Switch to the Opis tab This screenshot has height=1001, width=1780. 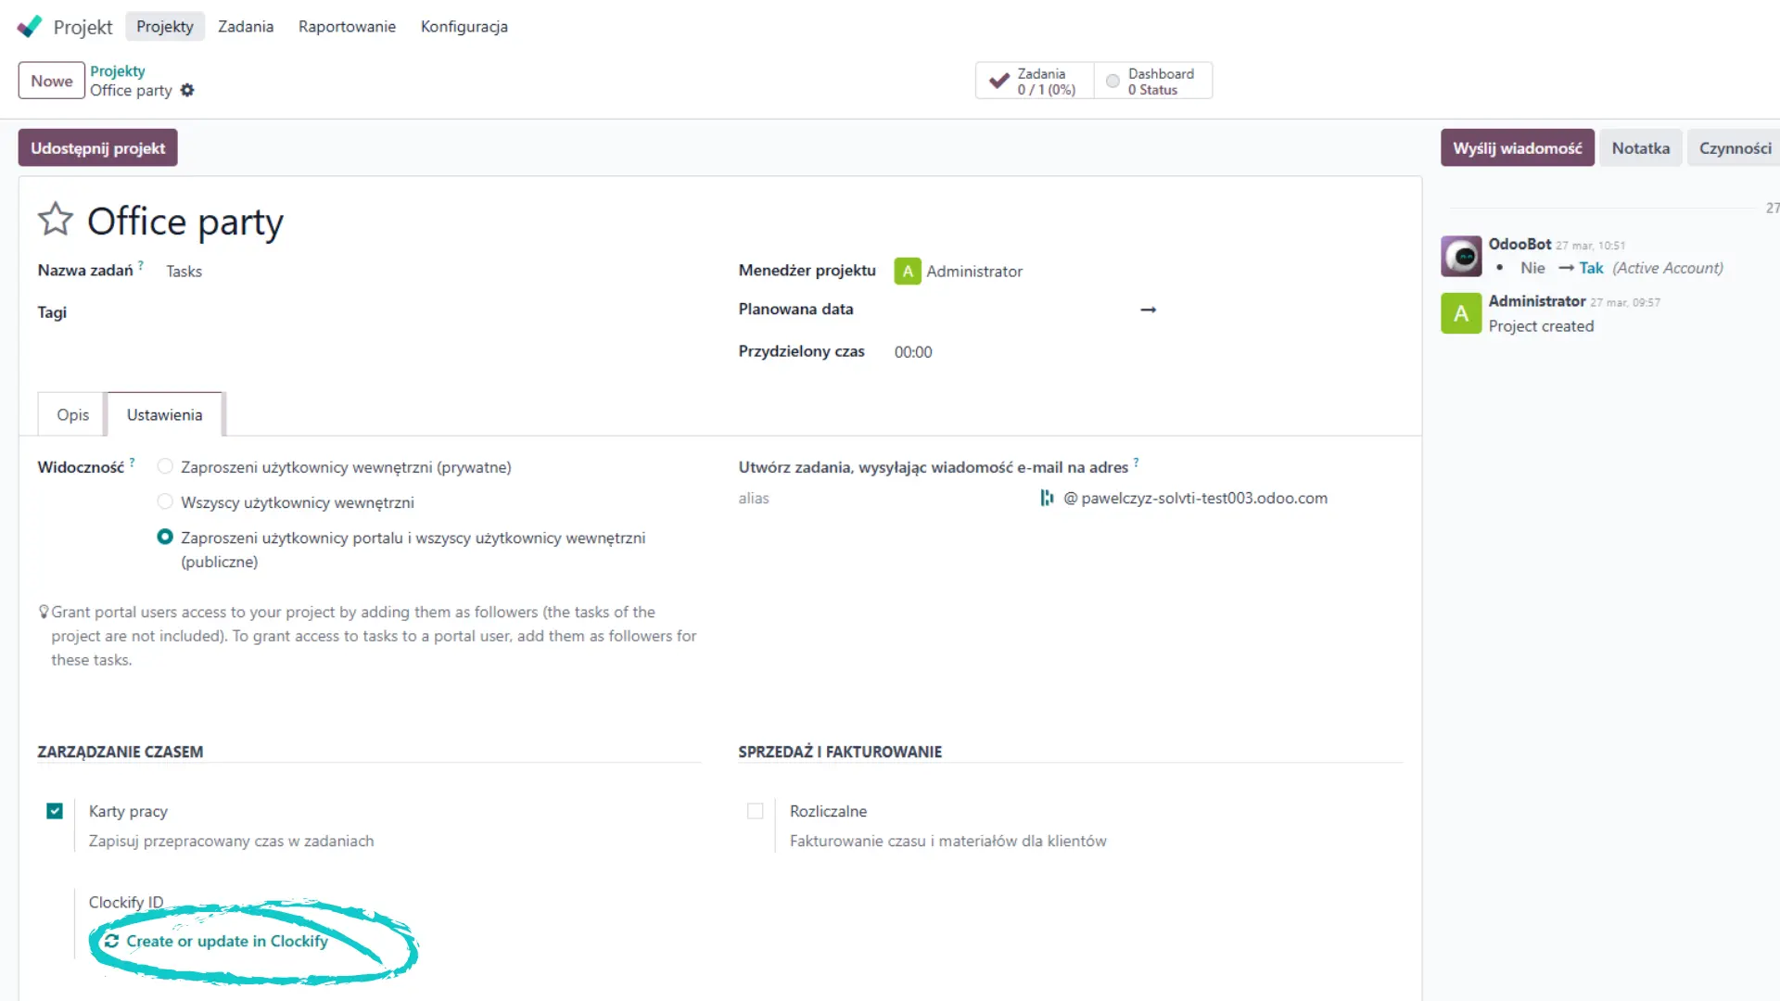tap(72, 414)
